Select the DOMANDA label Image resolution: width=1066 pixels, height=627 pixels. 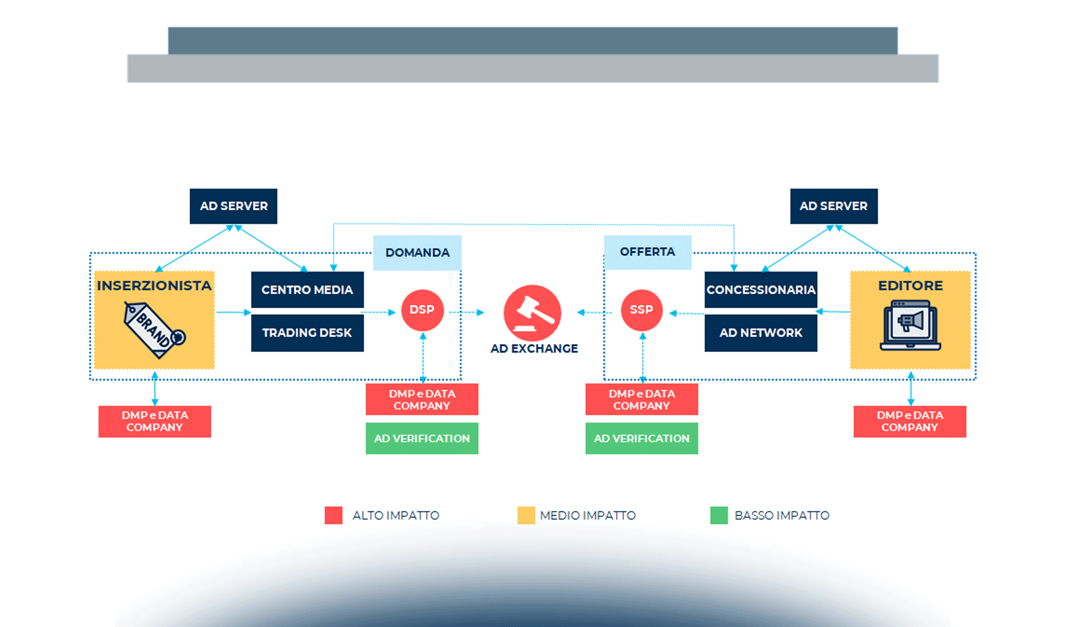pyautogui.click(x=417, y=253)
